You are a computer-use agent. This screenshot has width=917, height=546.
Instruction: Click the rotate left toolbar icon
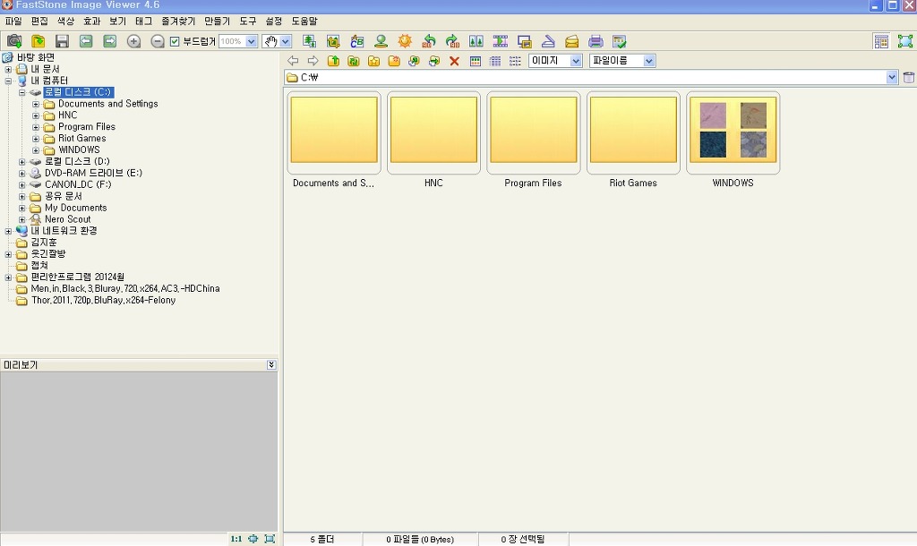(429, 41)
